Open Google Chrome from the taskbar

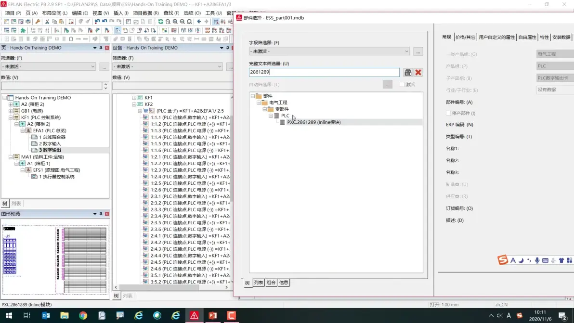(83, 315)
